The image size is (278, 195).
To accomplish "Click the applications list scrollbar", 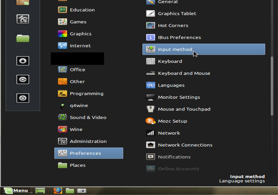I will point(272,86).
